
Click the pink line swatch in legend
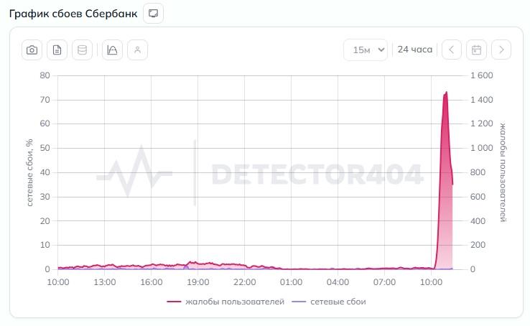coord(174,302)
